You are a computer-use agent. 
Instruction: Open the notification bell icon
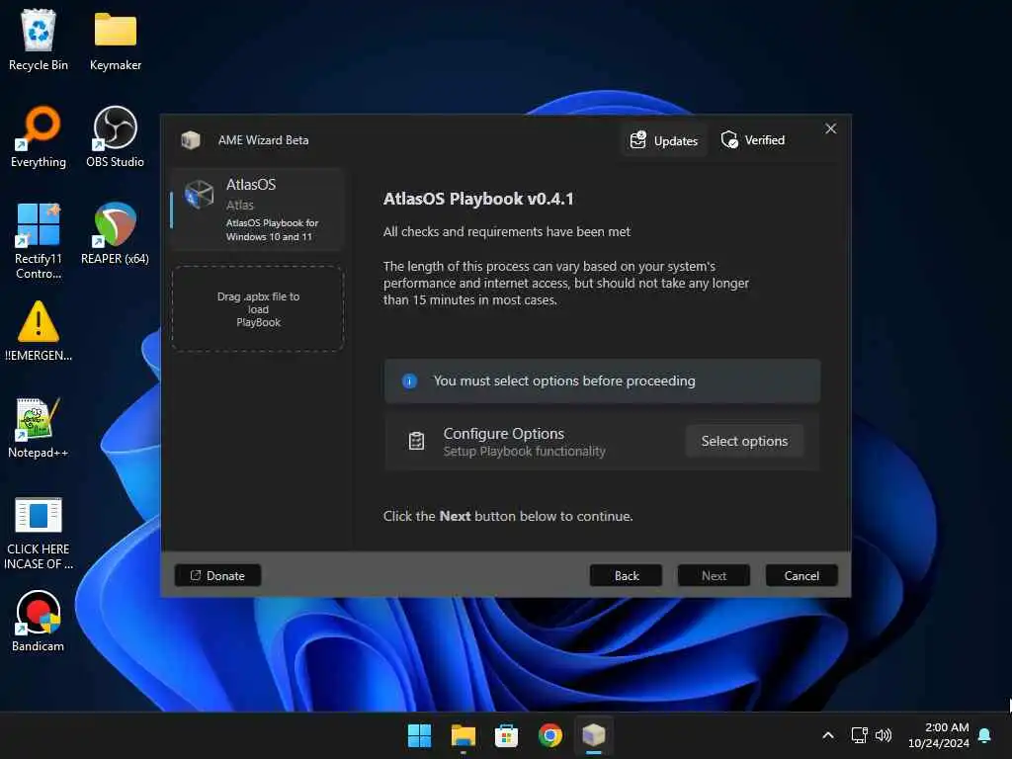tap(985, 735)
